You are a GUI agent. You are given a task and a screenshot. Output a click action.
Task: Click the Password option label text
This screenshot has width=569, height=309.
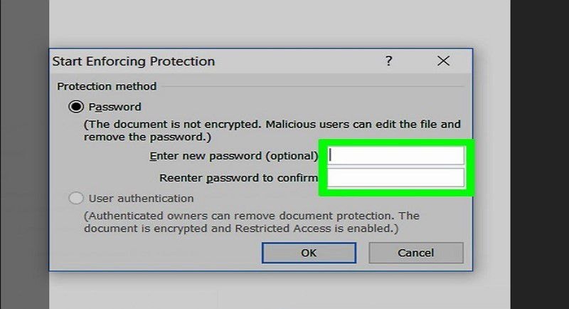(115, 108)
